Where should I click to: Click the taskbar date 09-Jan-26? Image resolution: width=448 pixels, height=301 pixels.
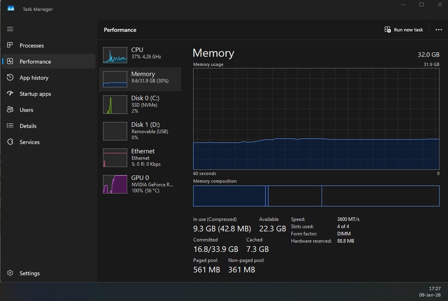pos(430,295)
